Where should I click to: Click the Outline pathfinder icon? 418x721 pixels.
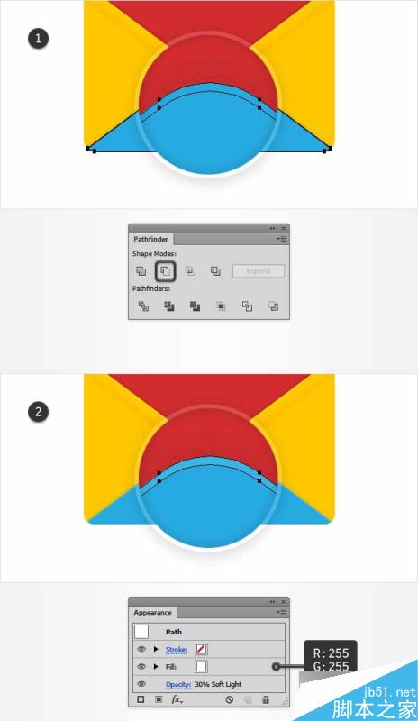click(x=248, y=306)
